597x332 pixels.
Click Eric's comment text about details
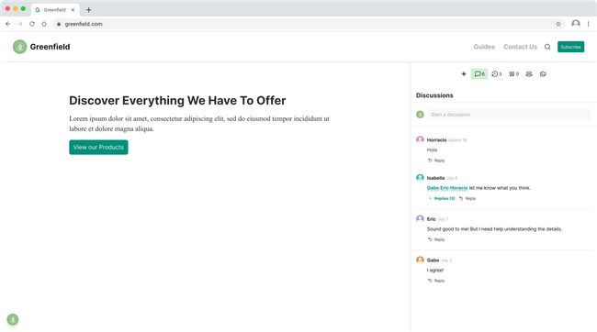pos(494,229)
